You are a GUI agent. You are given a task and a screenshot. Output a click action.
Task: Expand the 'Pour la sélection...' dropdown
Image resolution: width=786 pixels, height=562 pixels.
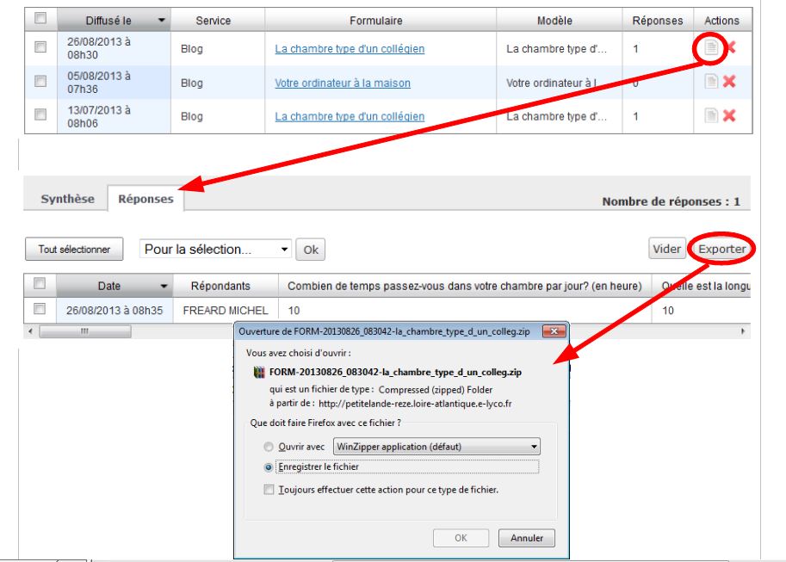(x=285, y=250)
